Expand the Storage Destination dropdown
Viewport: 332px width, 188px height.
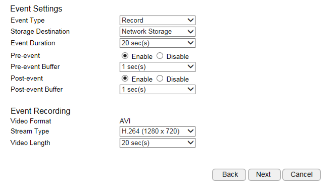157,32
